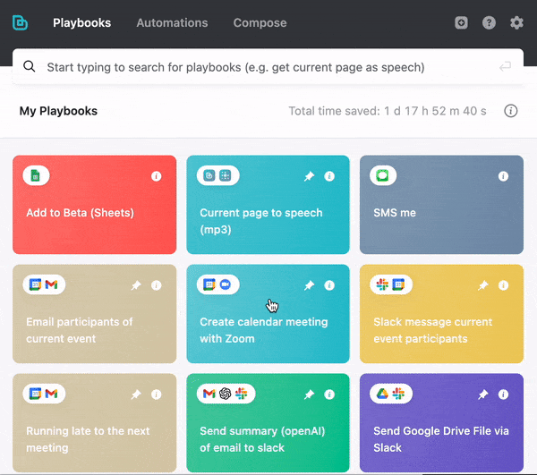Click the app logo in the header
Viewport: 537px width, 475px height.
click(x=20, y=23)
